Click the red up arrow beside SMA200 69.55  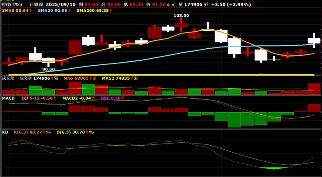pyautogui.click(x=111, y=10)
